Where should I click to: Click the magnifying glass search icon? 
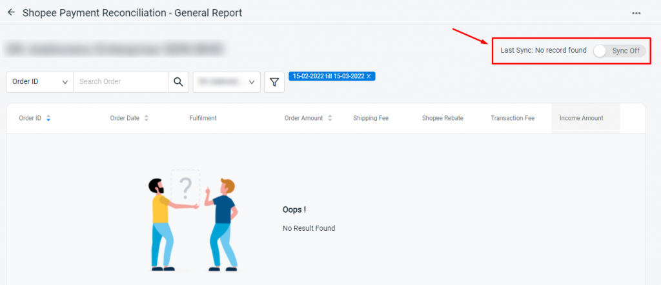click(x=178, y=82)
